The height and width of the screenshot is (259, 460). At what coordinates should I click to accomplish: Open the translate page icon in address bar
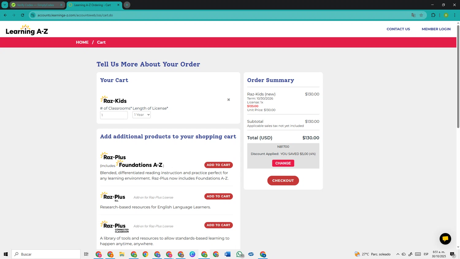pos(413,15)
